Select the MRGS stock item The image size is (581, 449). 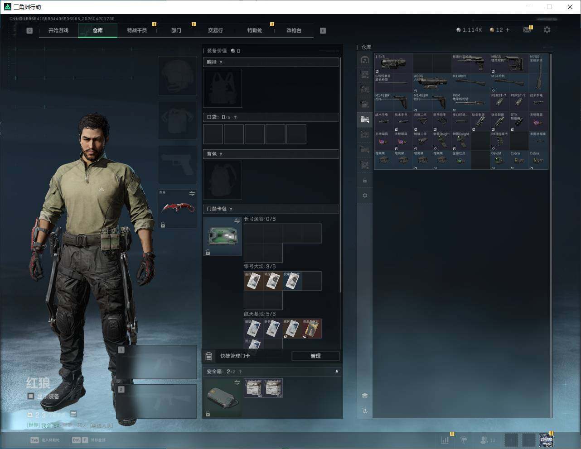(x=509, y=63)
